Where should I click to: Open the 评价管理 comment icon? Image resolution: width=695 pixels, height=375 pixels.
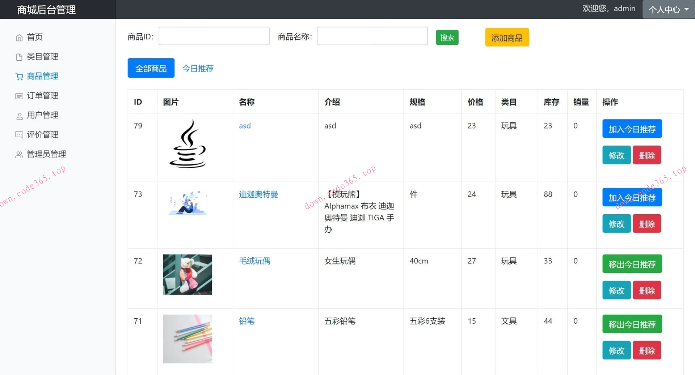[x=19, y=135]
